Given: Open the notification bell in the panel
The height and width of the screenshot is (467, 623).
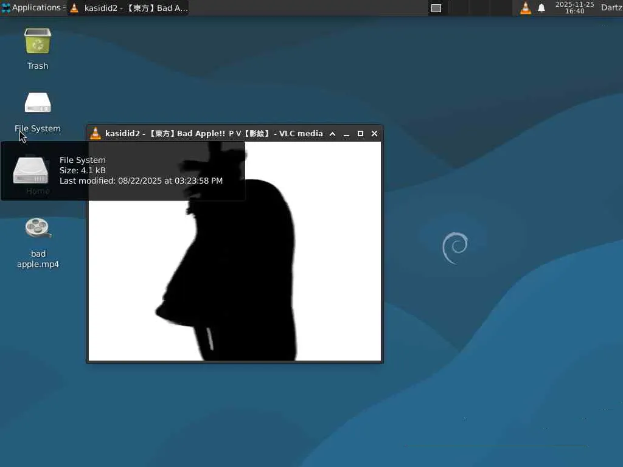Looking at the screenshot, I should click(541, 8).
